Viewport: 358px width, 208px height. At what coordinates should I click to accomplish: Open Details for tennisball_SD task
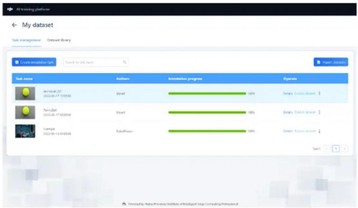point(288,93)
